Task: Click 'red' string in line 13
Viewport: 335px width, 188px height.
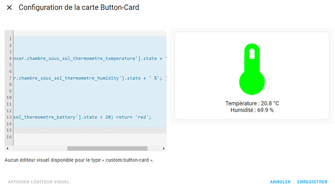Action: click(x=143, y=117)
